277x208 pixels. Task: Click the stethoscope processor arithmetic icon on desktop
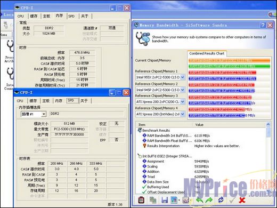[x=10, y=46]
